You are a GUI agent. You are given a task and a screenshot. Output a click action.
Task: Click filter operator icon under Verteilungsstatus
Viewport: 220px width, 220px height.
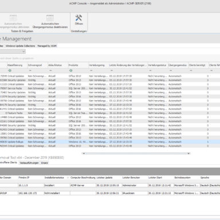pos(150,70)
